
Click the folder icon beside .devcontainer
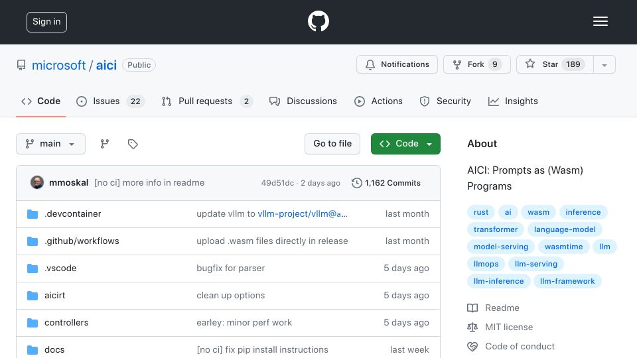coord(33,214)
